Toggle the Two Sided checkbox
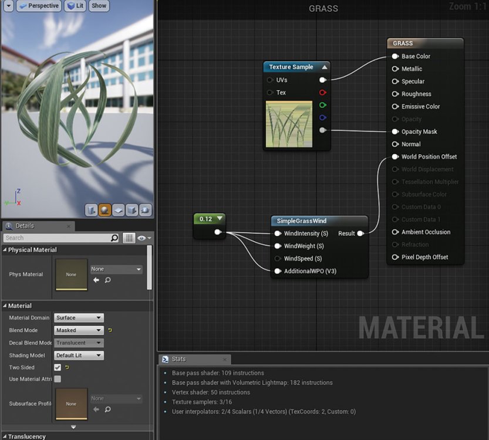The height and width of the screenshot is (440, 489). 58,367
